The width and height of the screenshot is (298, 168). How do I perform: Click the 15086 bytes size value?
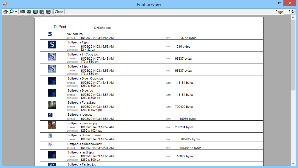188,119
